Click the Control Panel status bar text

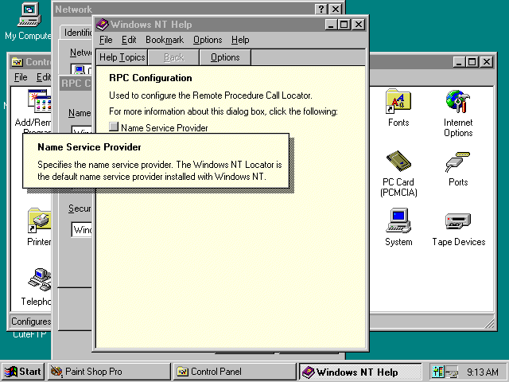coord(31,322)
